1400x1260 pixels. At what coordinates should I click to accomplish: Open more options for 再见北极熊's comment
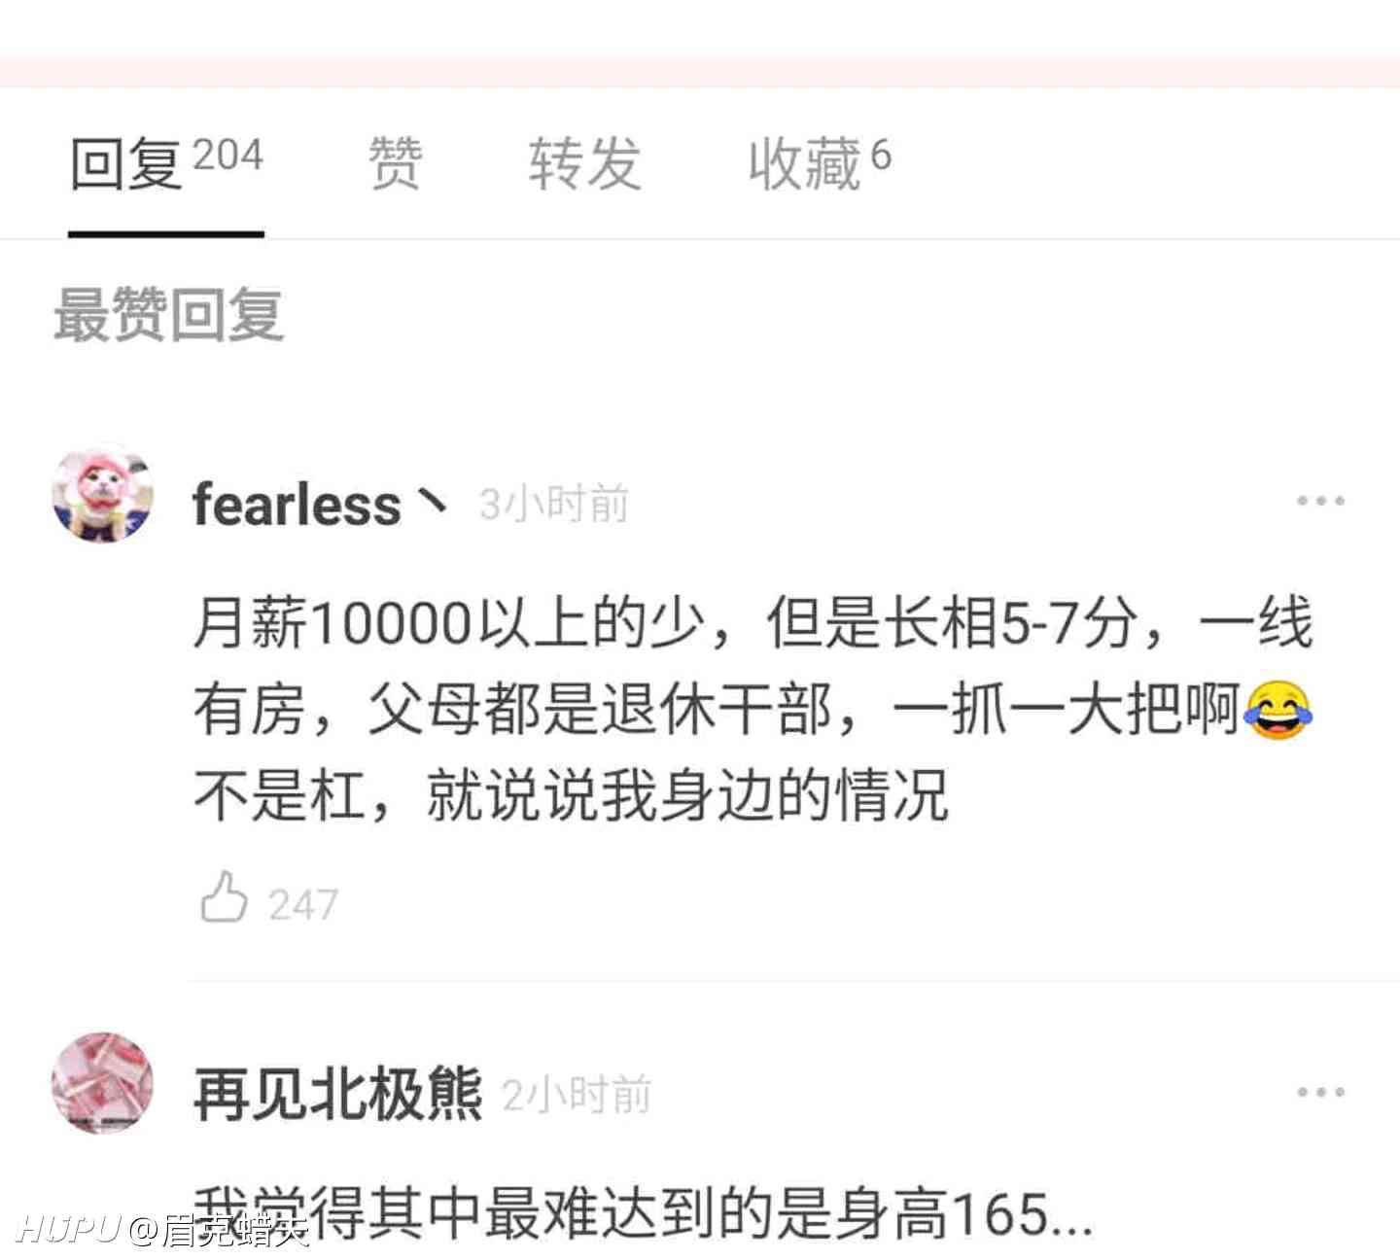(1320, 1092)
